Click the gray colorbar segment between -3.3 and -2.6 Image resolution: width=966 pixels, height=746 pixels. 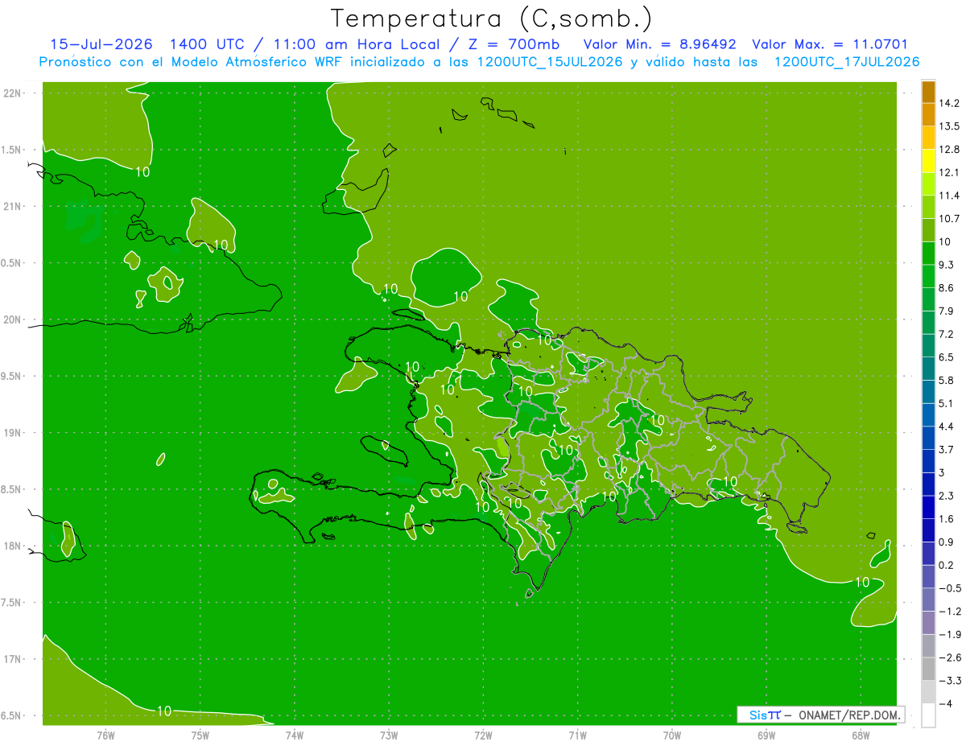[928, 669]
